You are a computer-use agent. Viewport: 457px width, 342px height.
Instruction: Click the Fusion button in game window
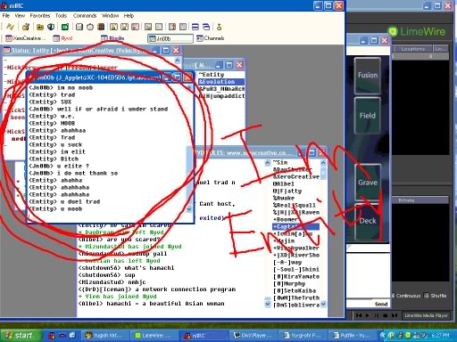click(368, 76)
